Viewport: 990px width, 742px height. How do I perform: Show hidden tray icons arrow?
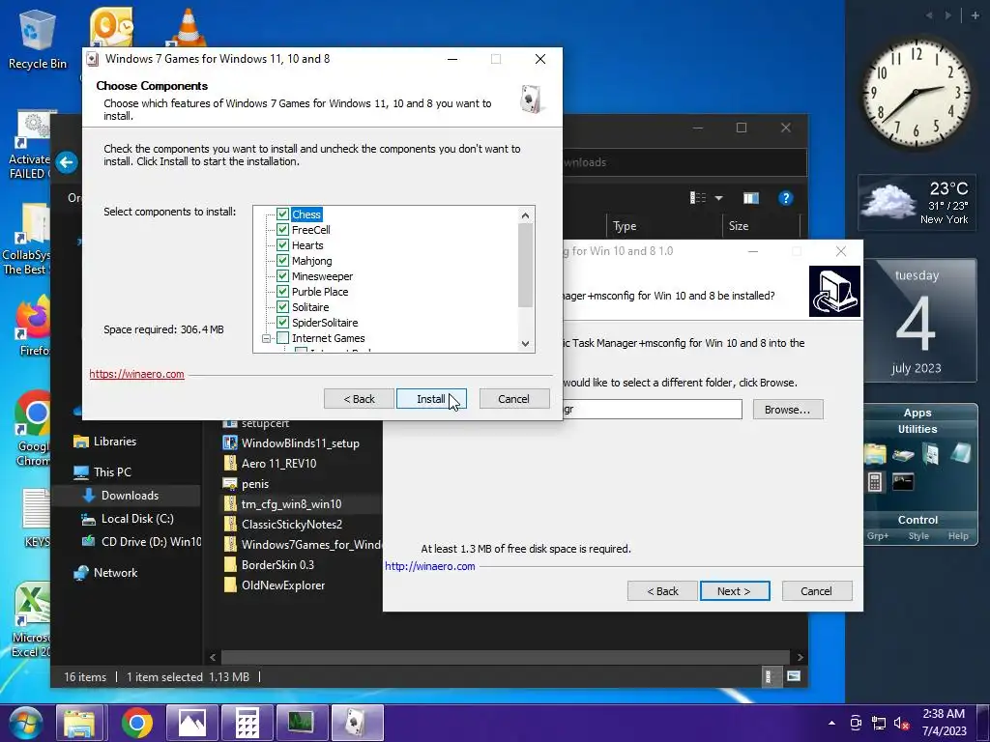click(832, 723)
